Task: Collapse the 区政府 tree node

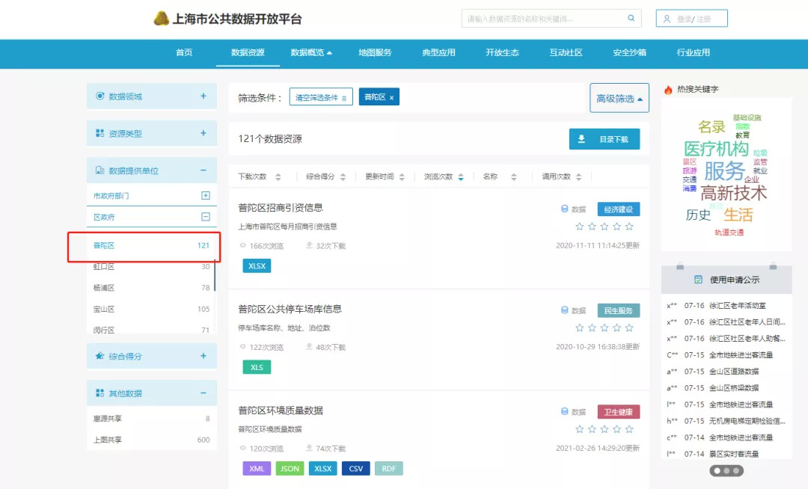Action: (x=206, y=217)
